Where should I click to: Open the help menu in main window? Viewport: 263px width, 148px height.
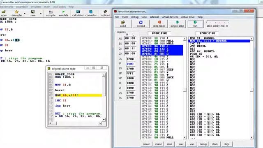point(71,7)
